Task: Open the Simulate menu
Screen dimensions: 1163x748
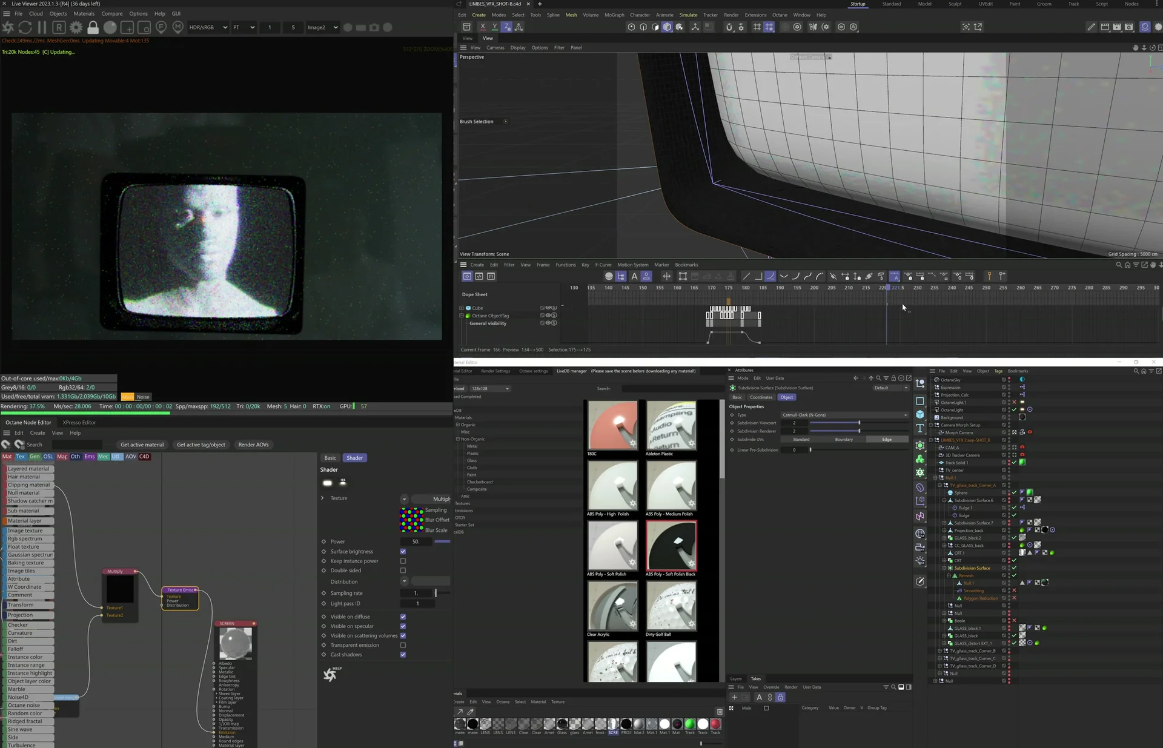Action: click(688, 15)
